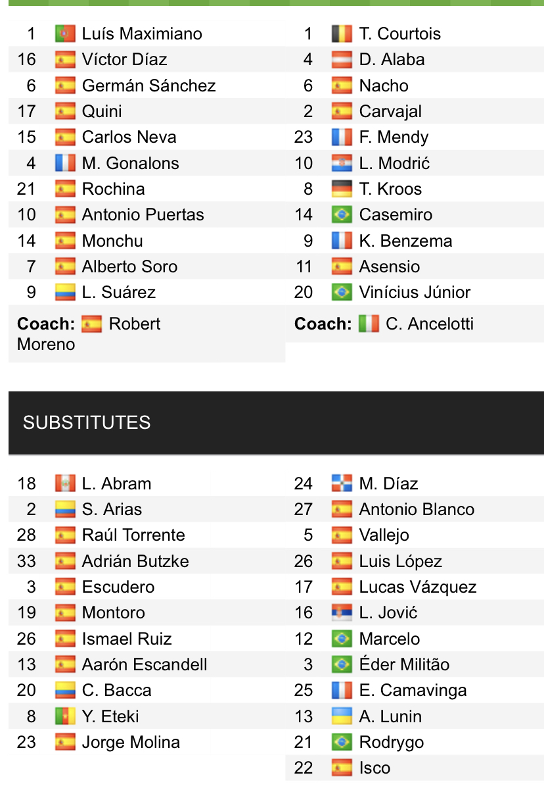Click the Peru flag beside L. Abram
This screenshot has height=792, width=544.
click(x=65, y=483)
